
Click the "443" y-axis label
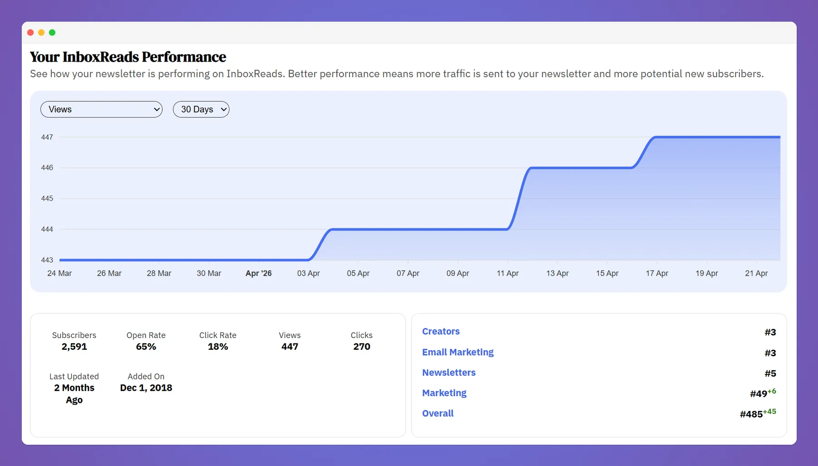coord(47,260)
